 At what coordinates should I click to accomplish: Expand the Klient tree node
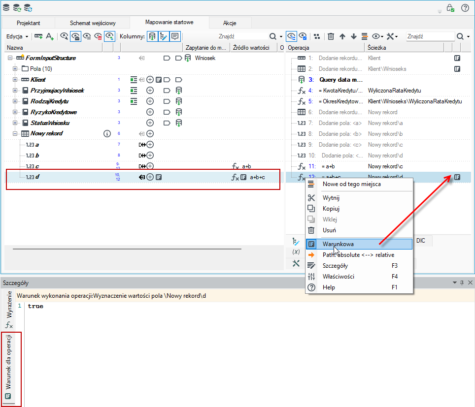coord(15,80)
